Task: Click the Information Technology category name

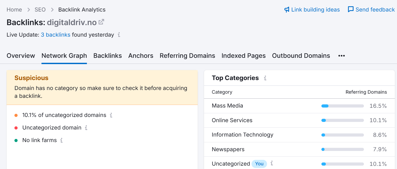Action: (243, 135)
